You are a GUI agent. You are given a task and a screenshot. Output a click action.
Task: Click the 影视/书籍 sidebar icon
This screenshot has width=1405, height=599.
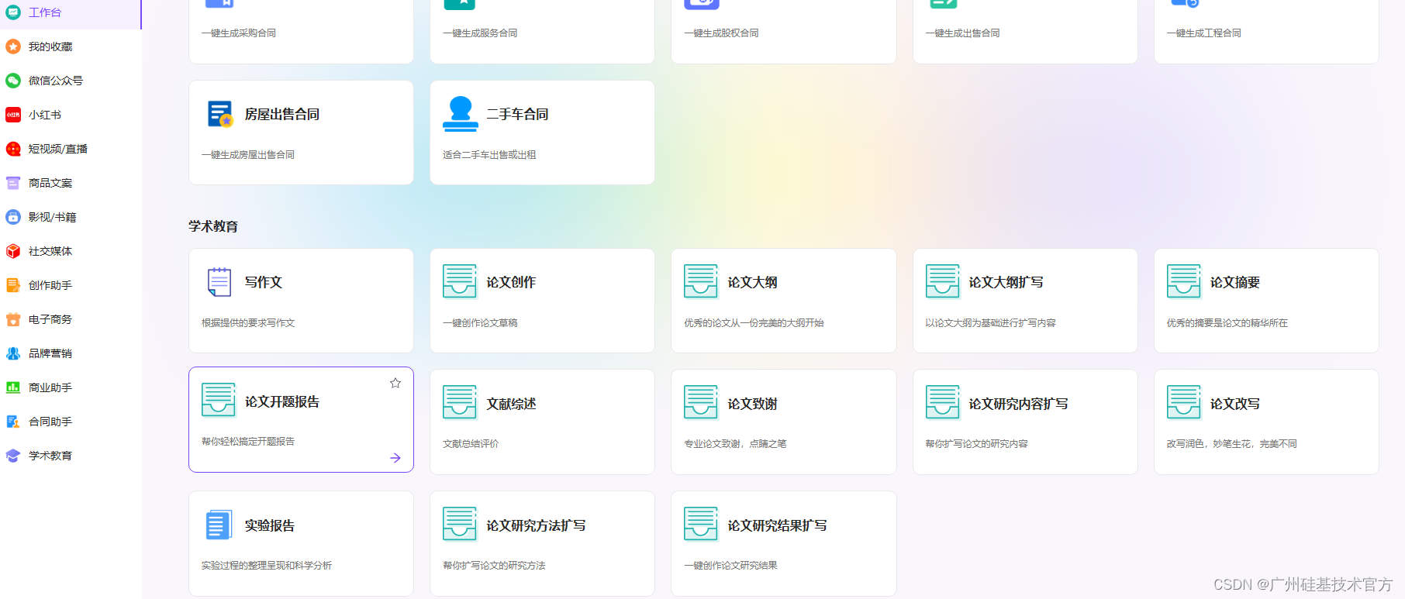(13, 217)
